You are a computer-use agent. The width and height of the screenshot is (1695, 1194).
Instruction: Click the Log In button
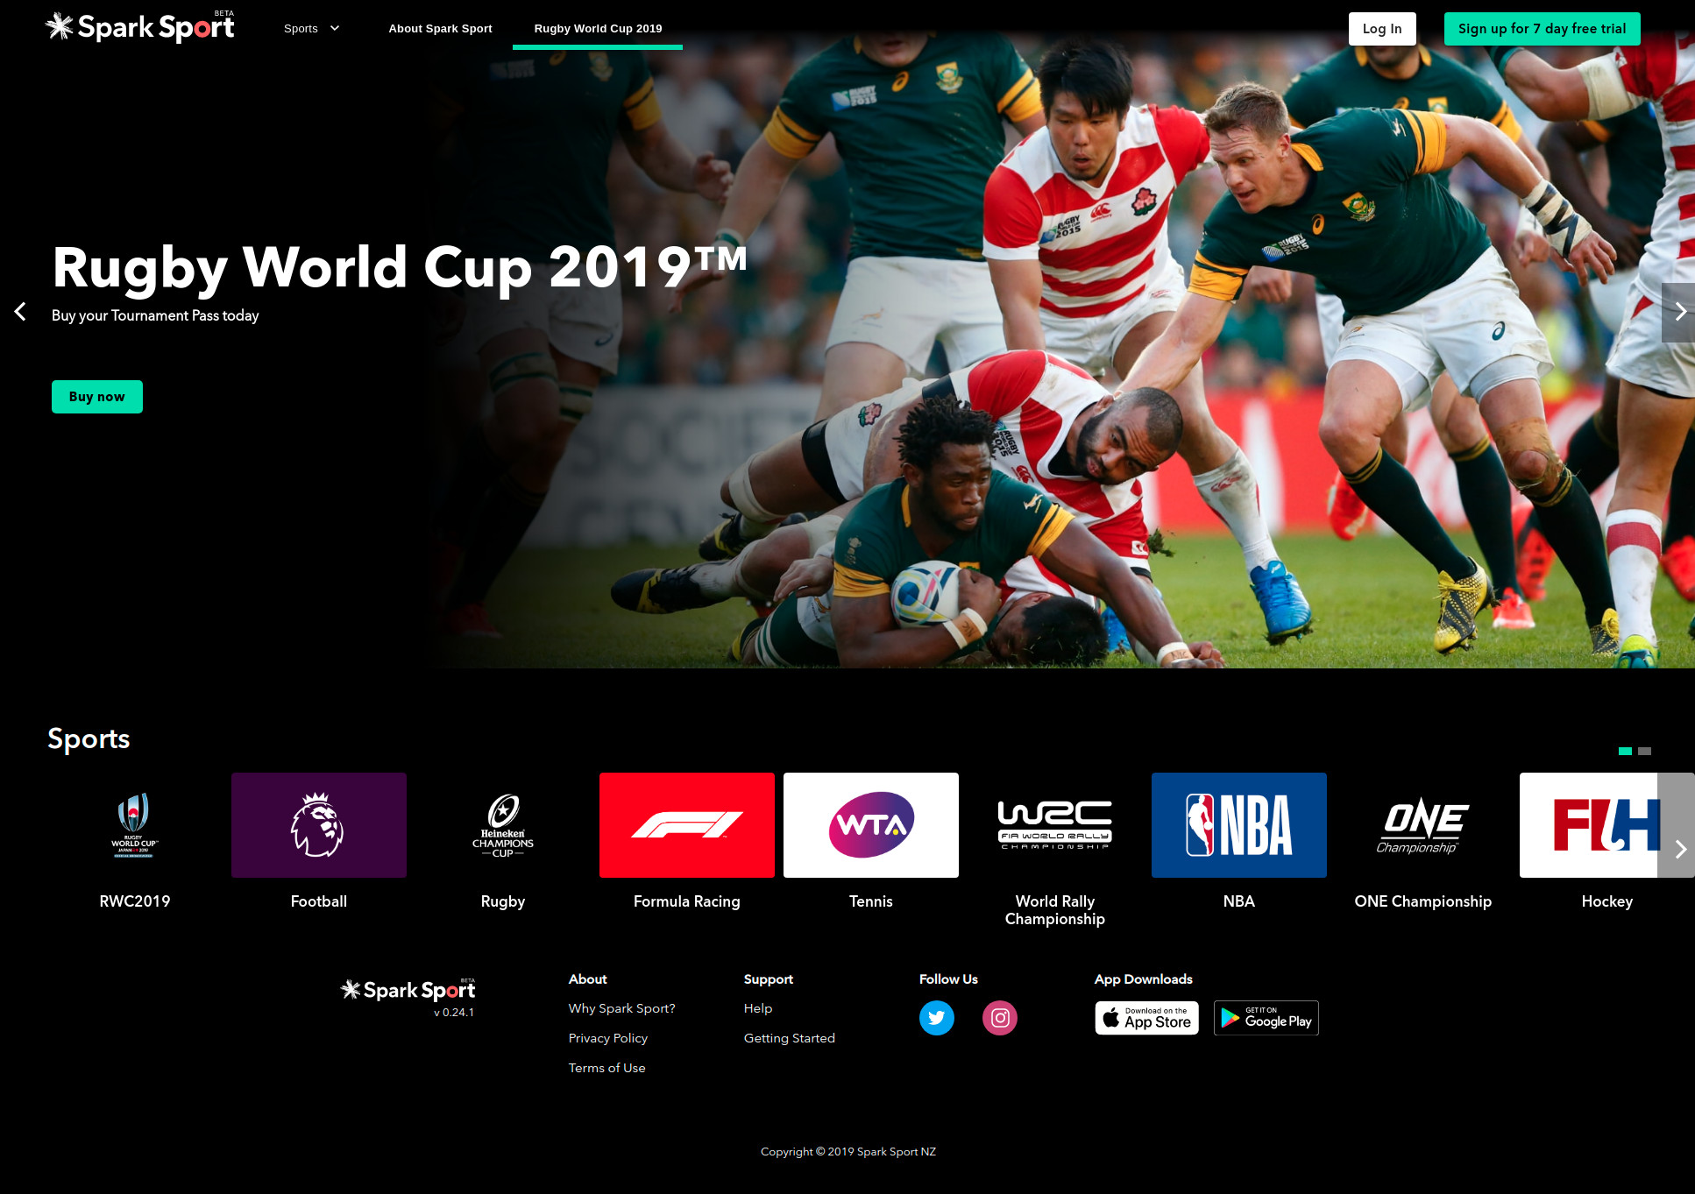tap(1382, 29)
